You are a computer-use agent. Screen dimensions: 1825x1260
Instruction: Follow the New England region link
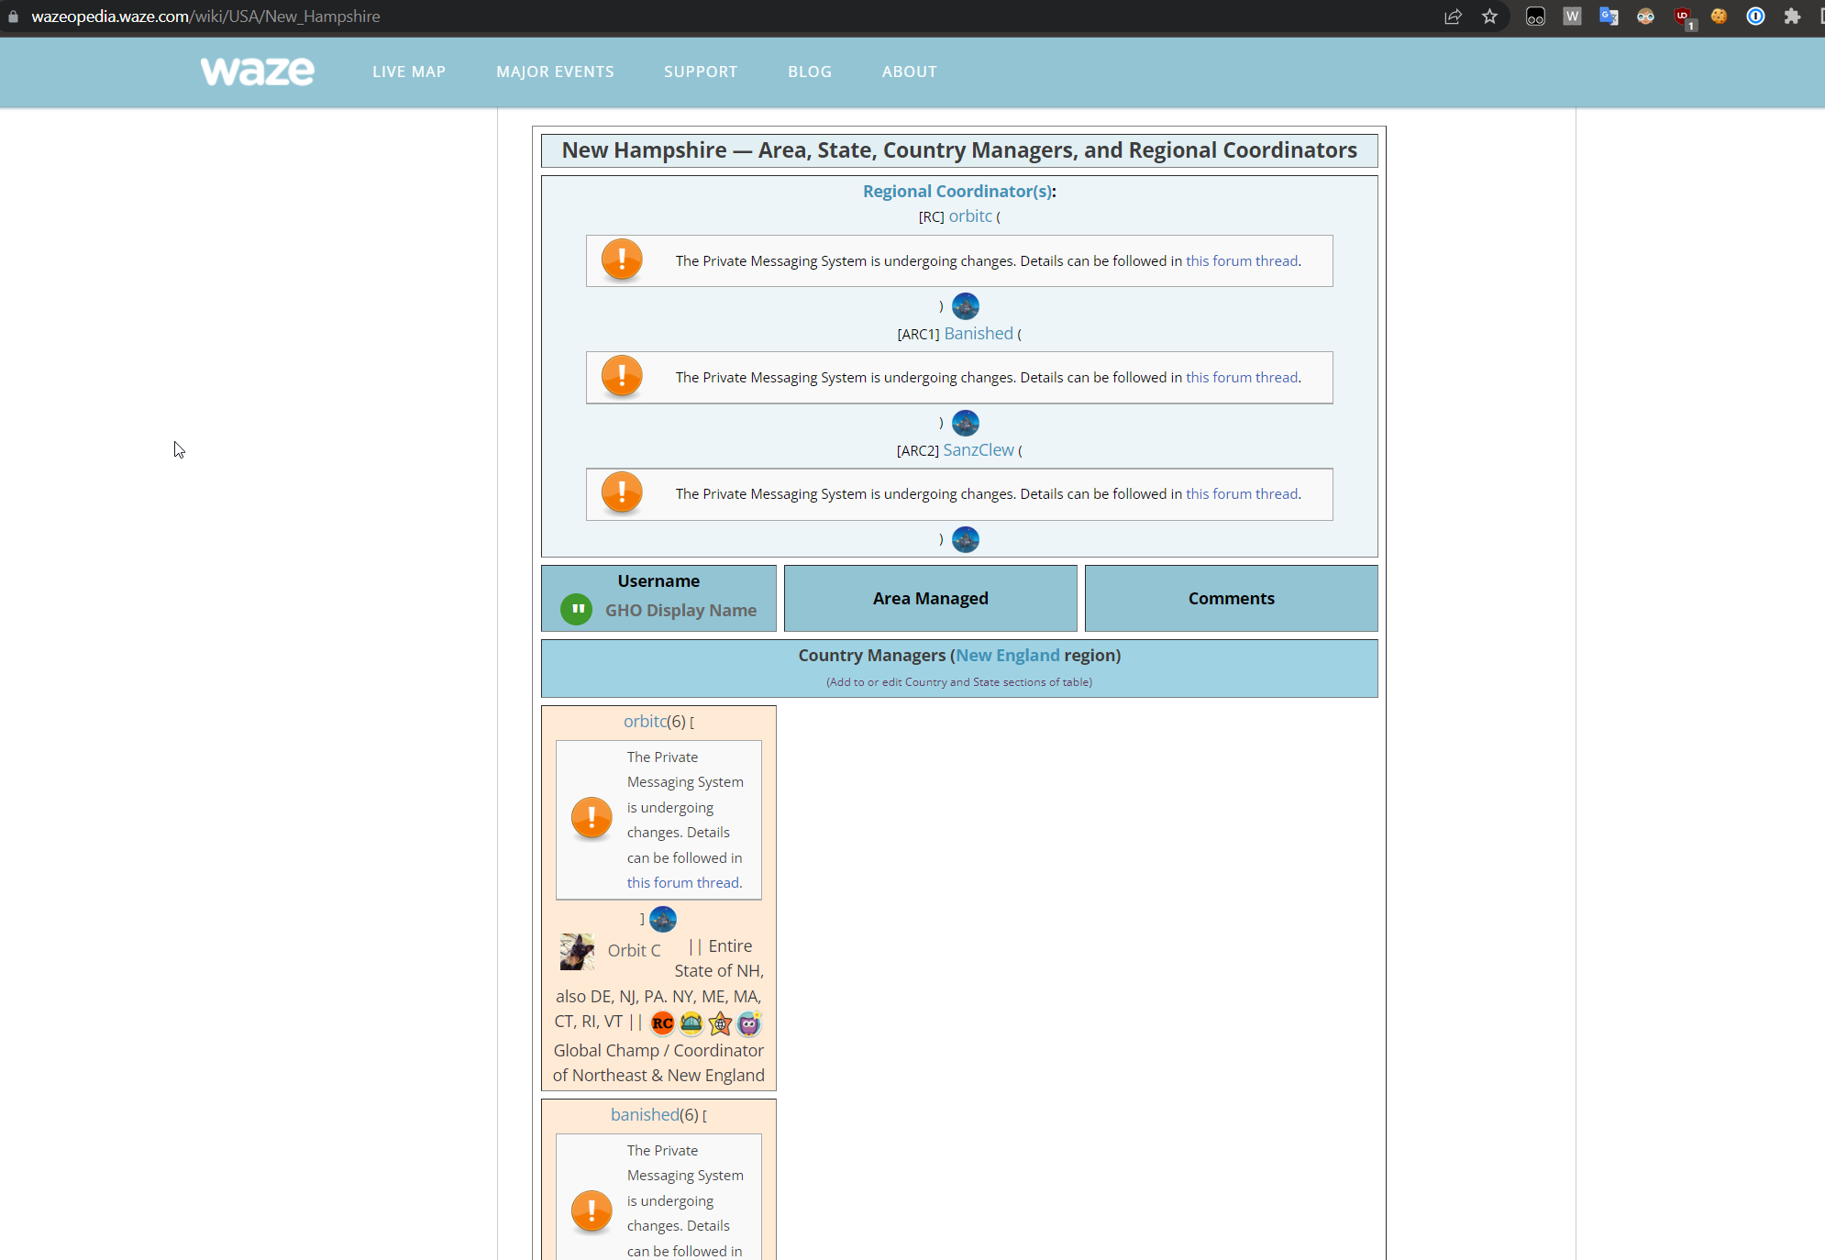(x=1007, y=655)
